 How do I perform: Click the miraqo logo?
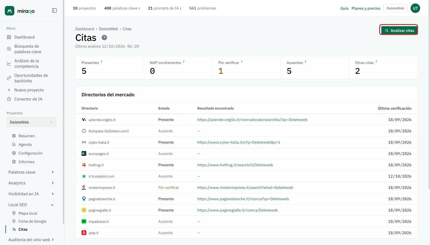click(x=20, y=11)
